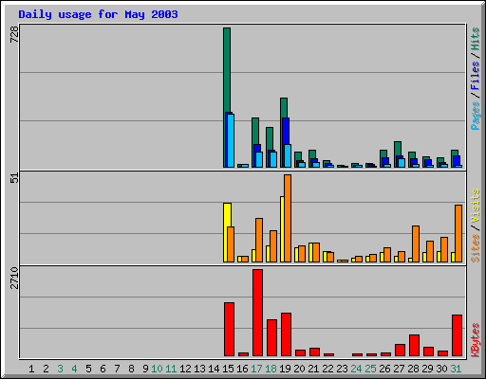Click the yellow Visits bar for day 15

point(226,232)
